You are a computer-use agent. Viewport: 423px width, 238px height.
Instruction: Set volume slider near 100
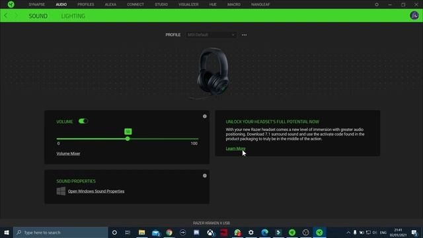(x=197, y=139)
